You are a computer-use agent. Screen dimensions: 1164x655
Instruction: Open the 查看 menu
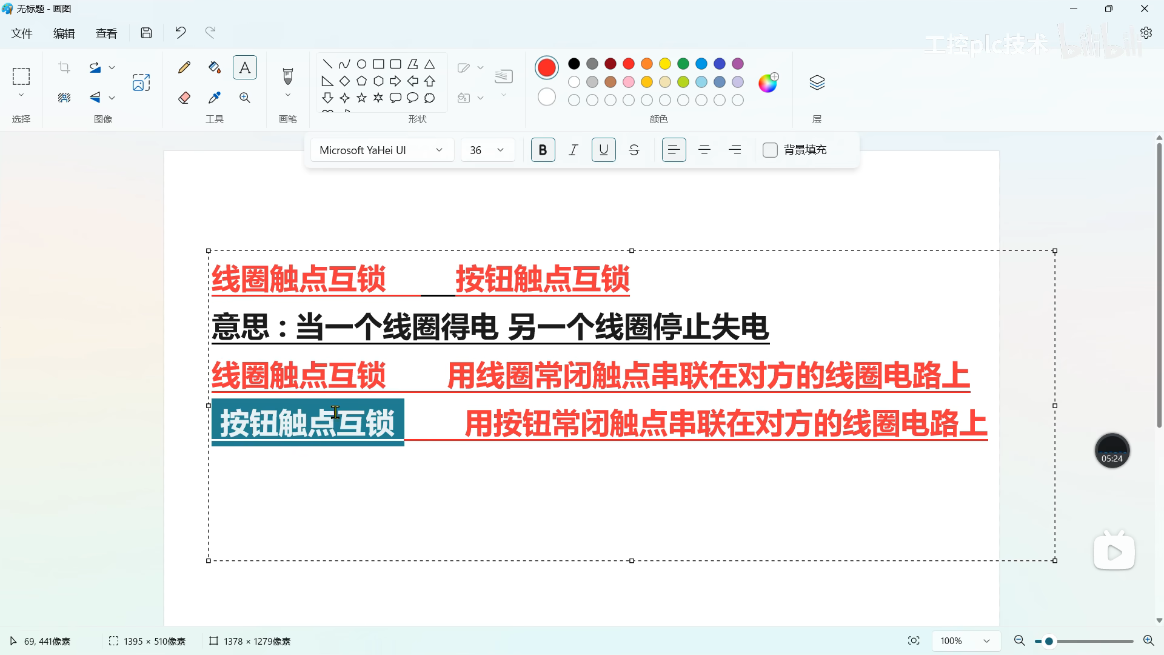click(x=106, y=33)
